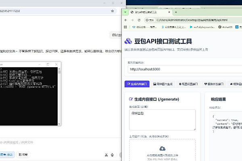The image size is (242, 161).
Task: Click the user chat bubble in Doubao
Action: [116, 35]
